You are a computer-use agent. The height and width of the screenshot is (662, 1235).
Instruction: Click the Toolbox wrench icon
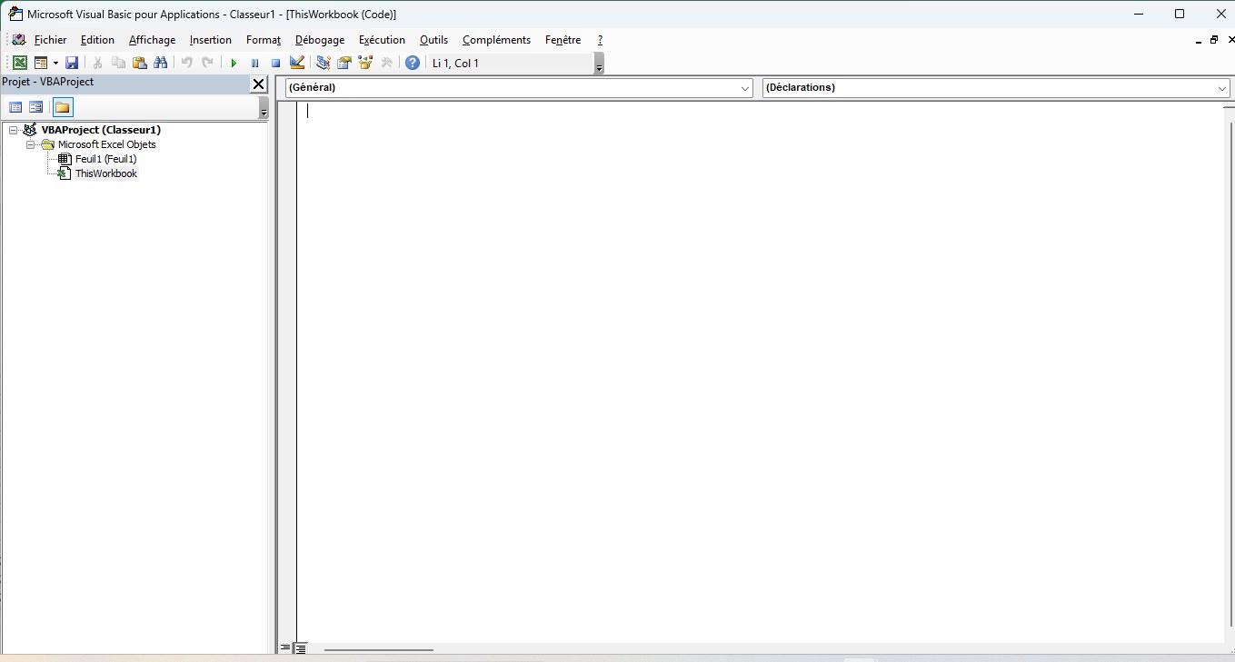[386, 63]
